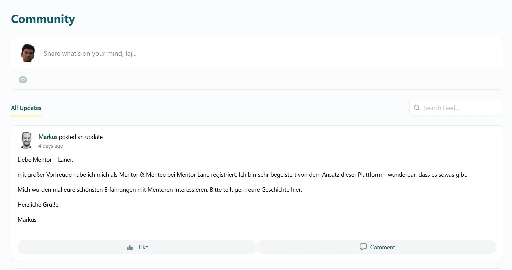Click the paragraph starting "Mich würden mal"

159,190
